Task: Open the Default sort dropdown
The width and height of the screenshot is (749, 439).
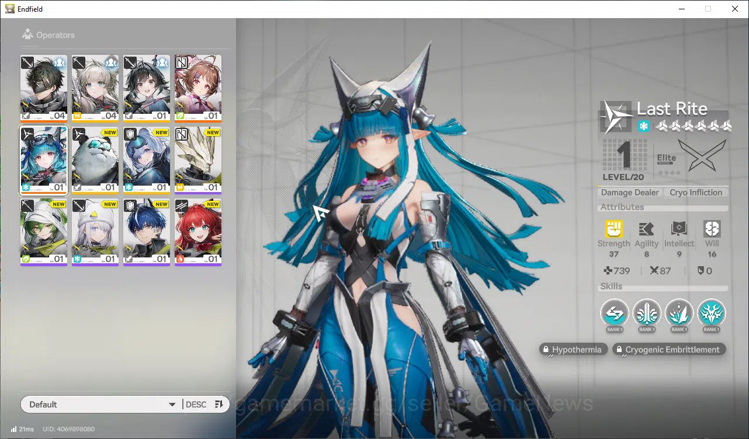Action: pyautogui.click(x=101, y=405)
